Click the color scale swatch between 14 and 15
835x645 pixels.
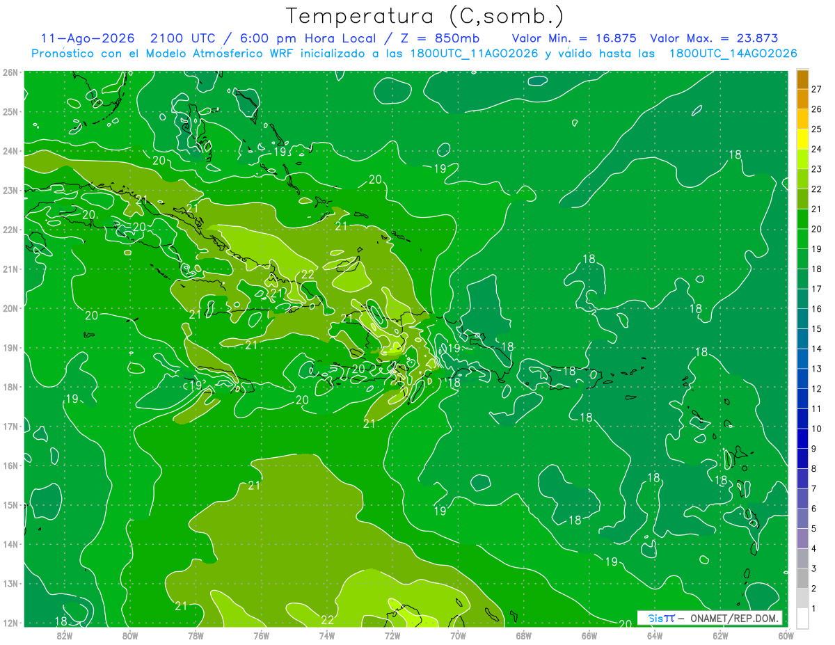(802, 338)
